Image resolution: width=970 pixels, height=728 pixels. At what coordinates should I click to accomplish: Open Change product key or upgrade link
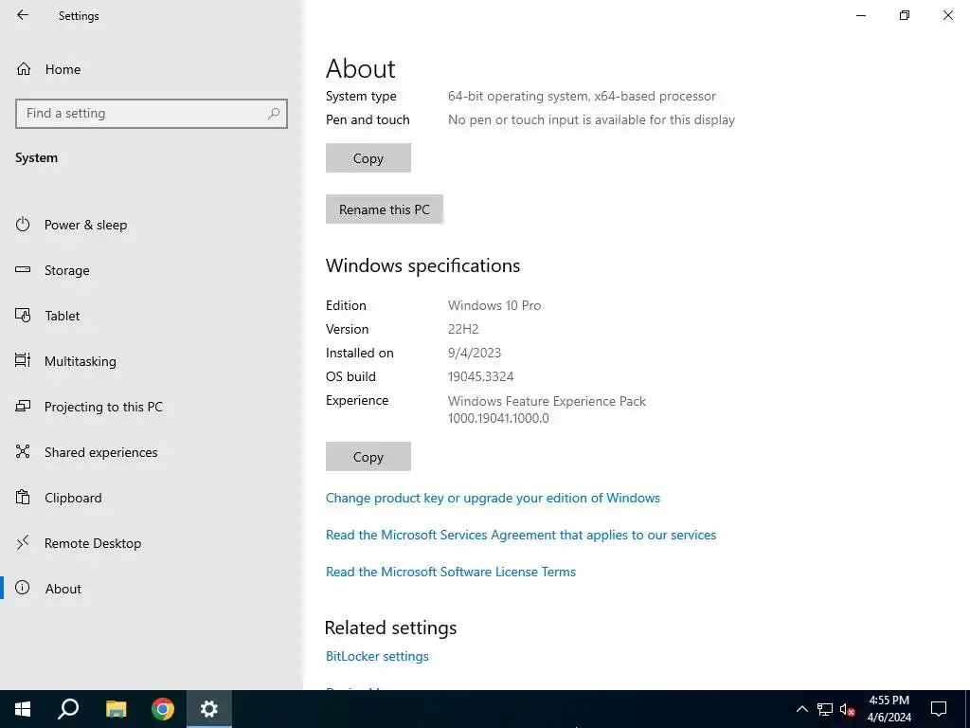[493, 499]
